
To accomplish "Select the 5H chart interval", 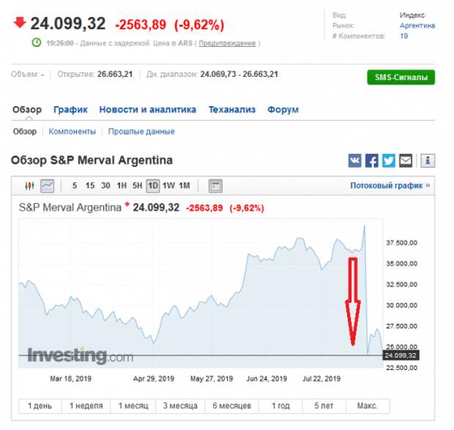I will click(x=138, y=186).
